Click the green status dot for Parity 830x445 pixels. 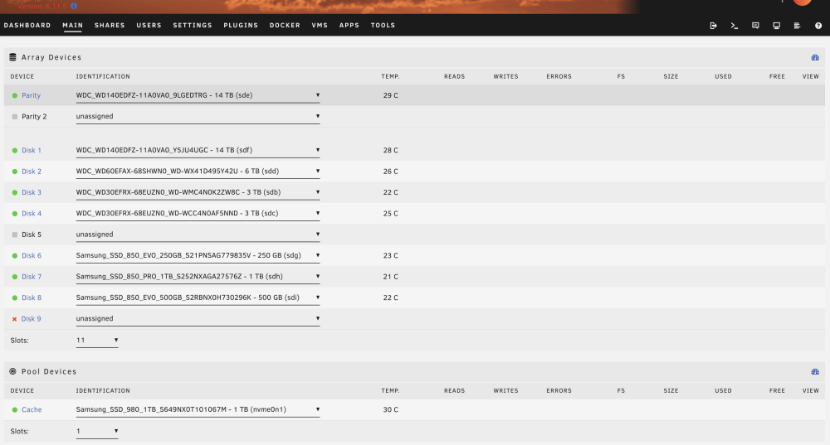point(15,95)
